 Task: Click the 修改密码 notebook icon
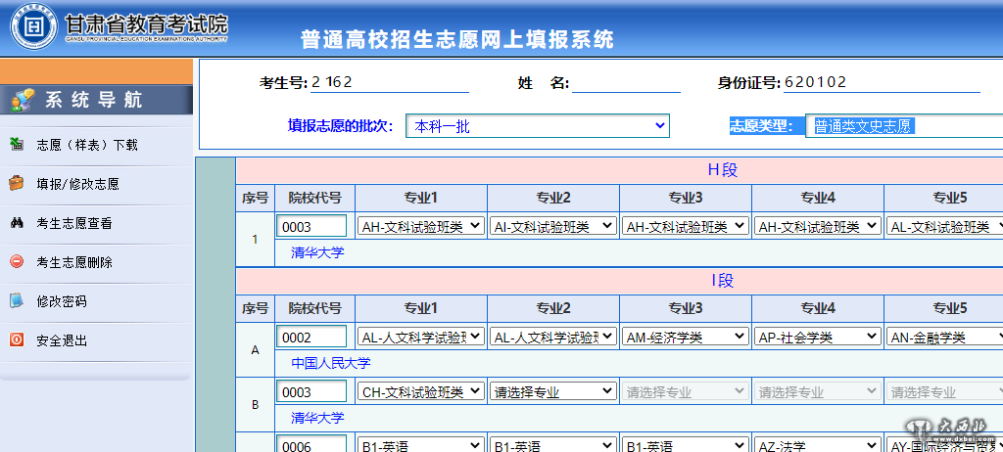click(17, 301)
